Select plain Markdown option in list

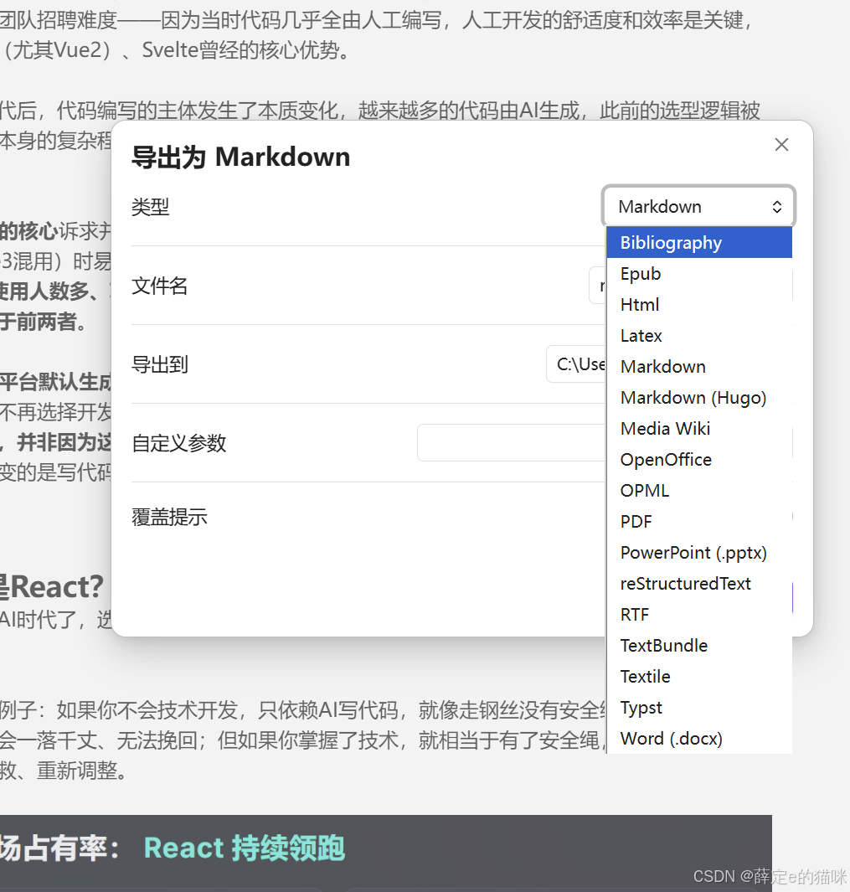[x=699, y=366]
